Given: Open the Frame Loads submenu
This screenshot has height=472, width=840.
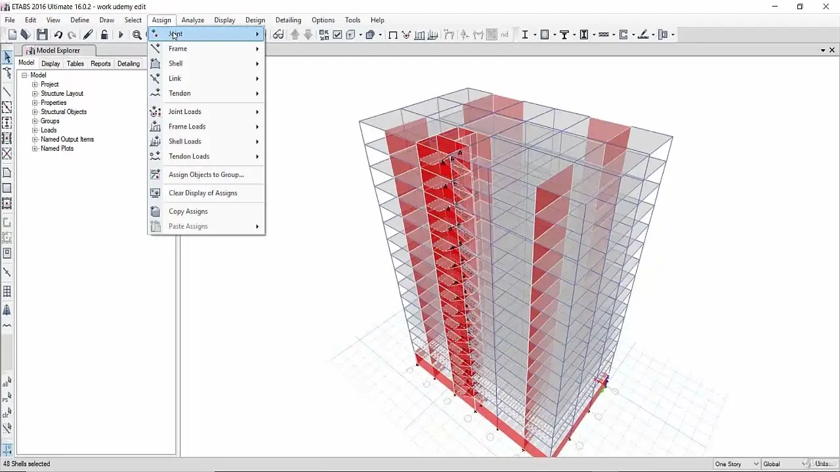Looking at the screenshot, I should (x=206, y=127).
